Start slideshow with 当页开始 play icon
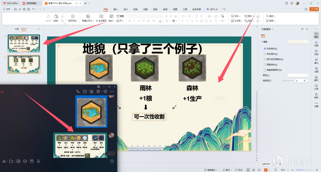 [x=73, y=16]
